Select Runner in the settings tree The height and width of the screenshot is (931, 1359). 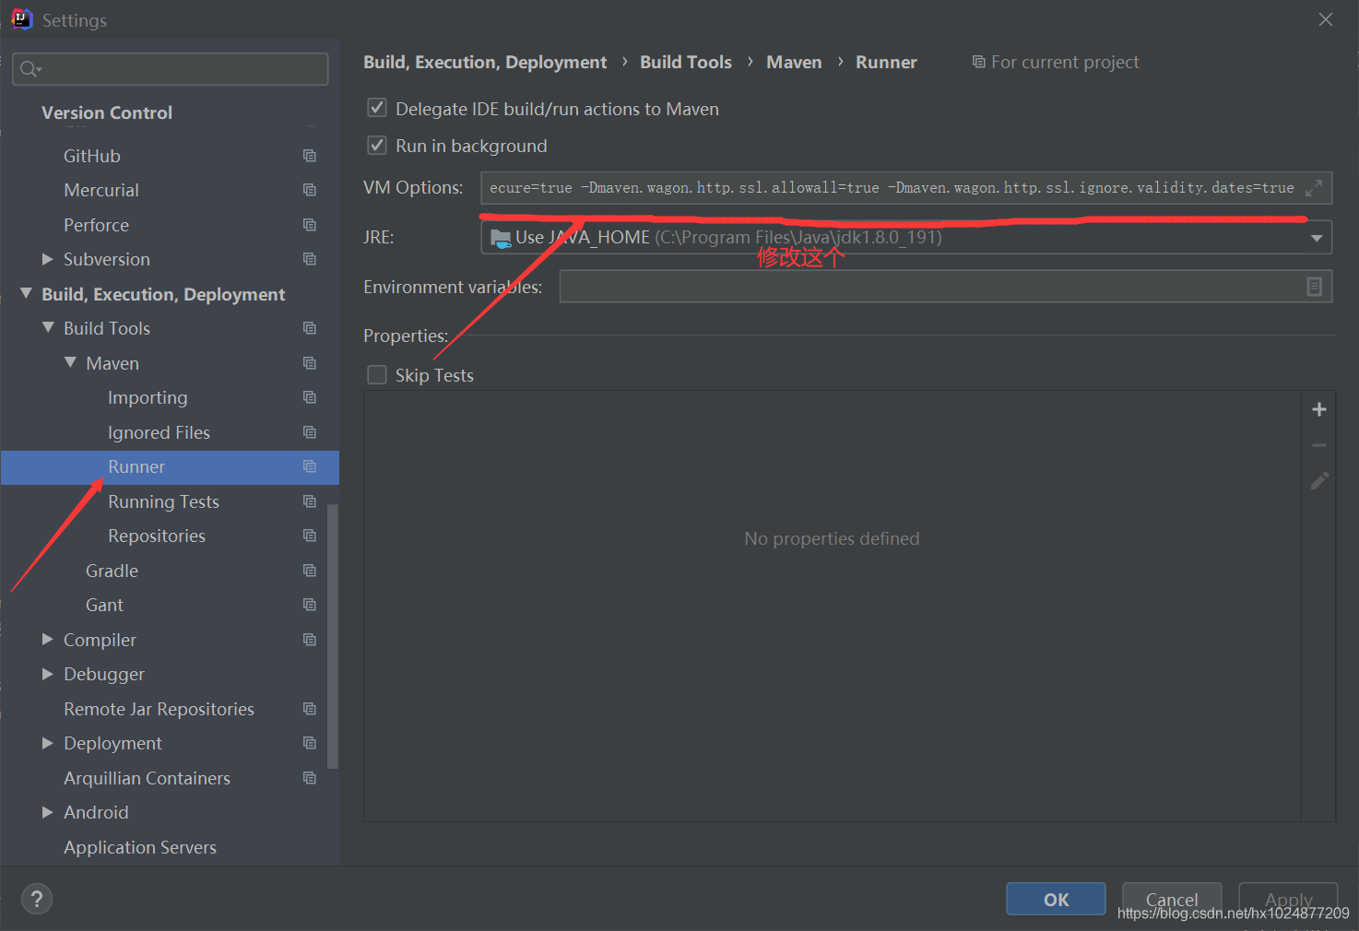click(x=170, y=467)
